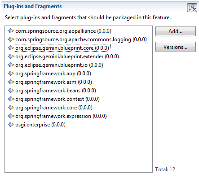Click the Plug-ins and Fragments section header

[33, 6]
